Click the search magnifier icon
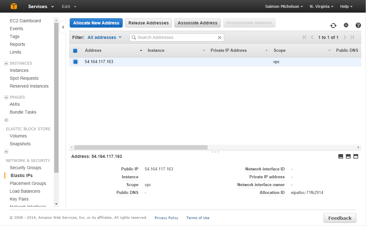366x226 pixels. click(x=134, y=37)
